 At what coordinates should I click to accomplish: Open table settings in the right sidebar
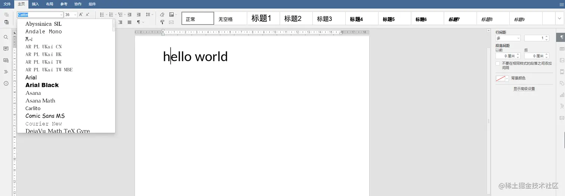562,49
